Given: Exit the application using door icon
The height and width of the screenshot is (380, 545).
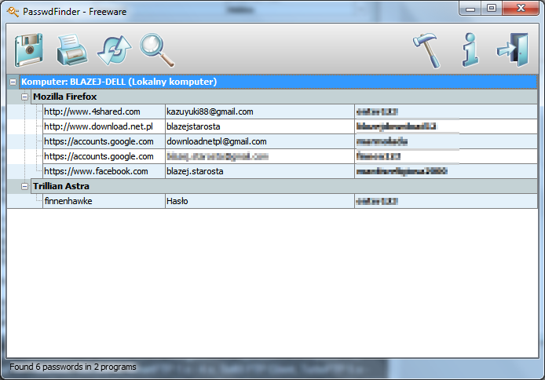Looking at the screenshot, I should [x=513, y=49].
